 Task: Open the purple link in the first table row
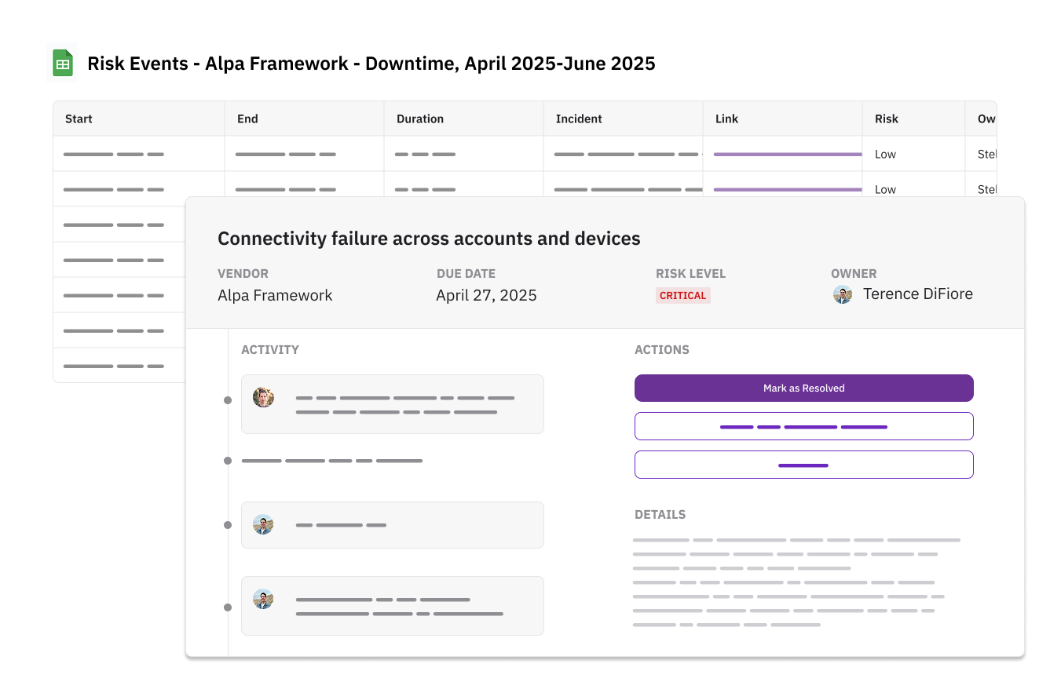(787, 155)
